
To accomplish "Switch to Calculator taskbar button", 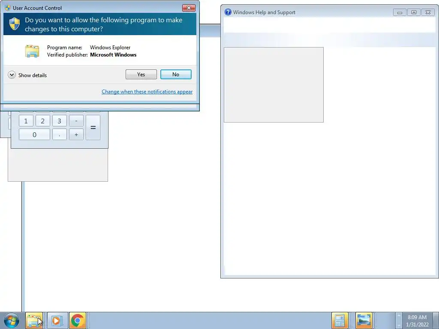I will pos(340,320).
